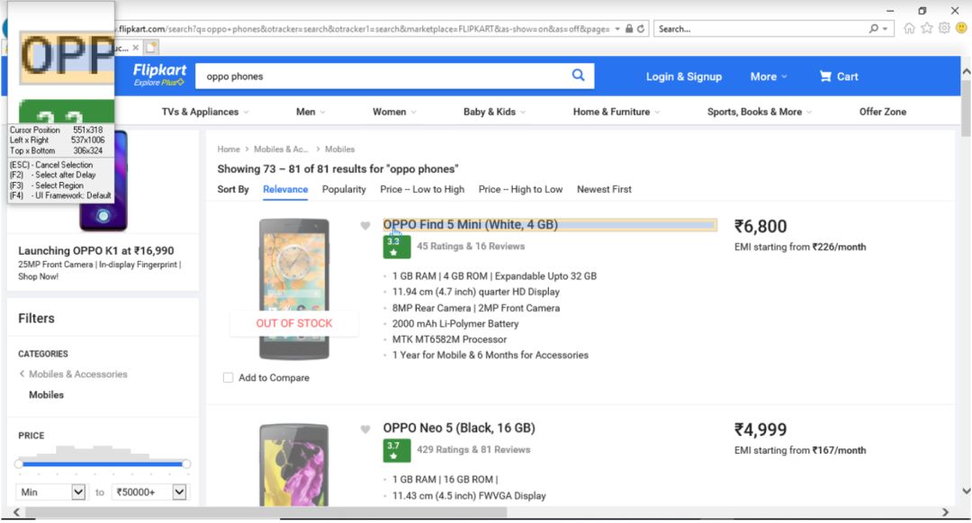Screen dimensions: 972x523
Task: Click the address bar lock icon
Action: (629, 29)
